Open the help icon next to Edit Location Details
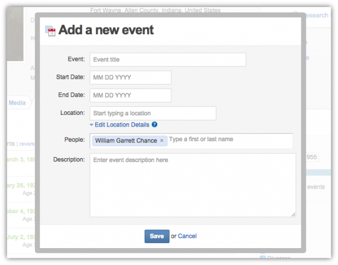 (x=154, y=124)
